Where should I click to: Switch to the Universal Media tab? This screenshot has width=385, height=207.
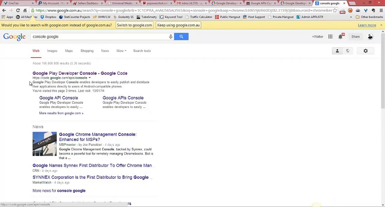[x=122, y=3]
